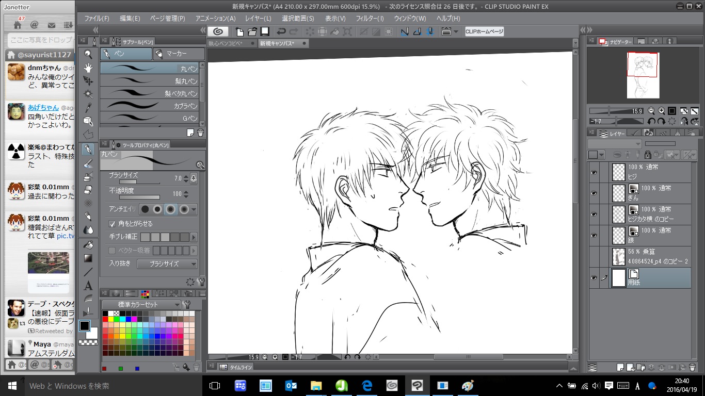
Task: Select the airbrush tool
Action: pos(88,176)
